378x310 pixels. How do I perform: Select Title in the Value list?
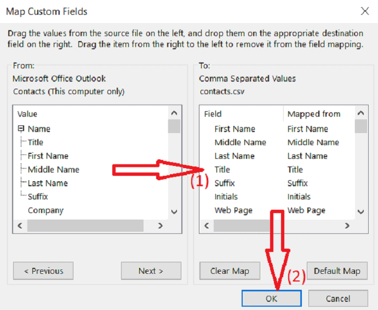click(36, 142)
